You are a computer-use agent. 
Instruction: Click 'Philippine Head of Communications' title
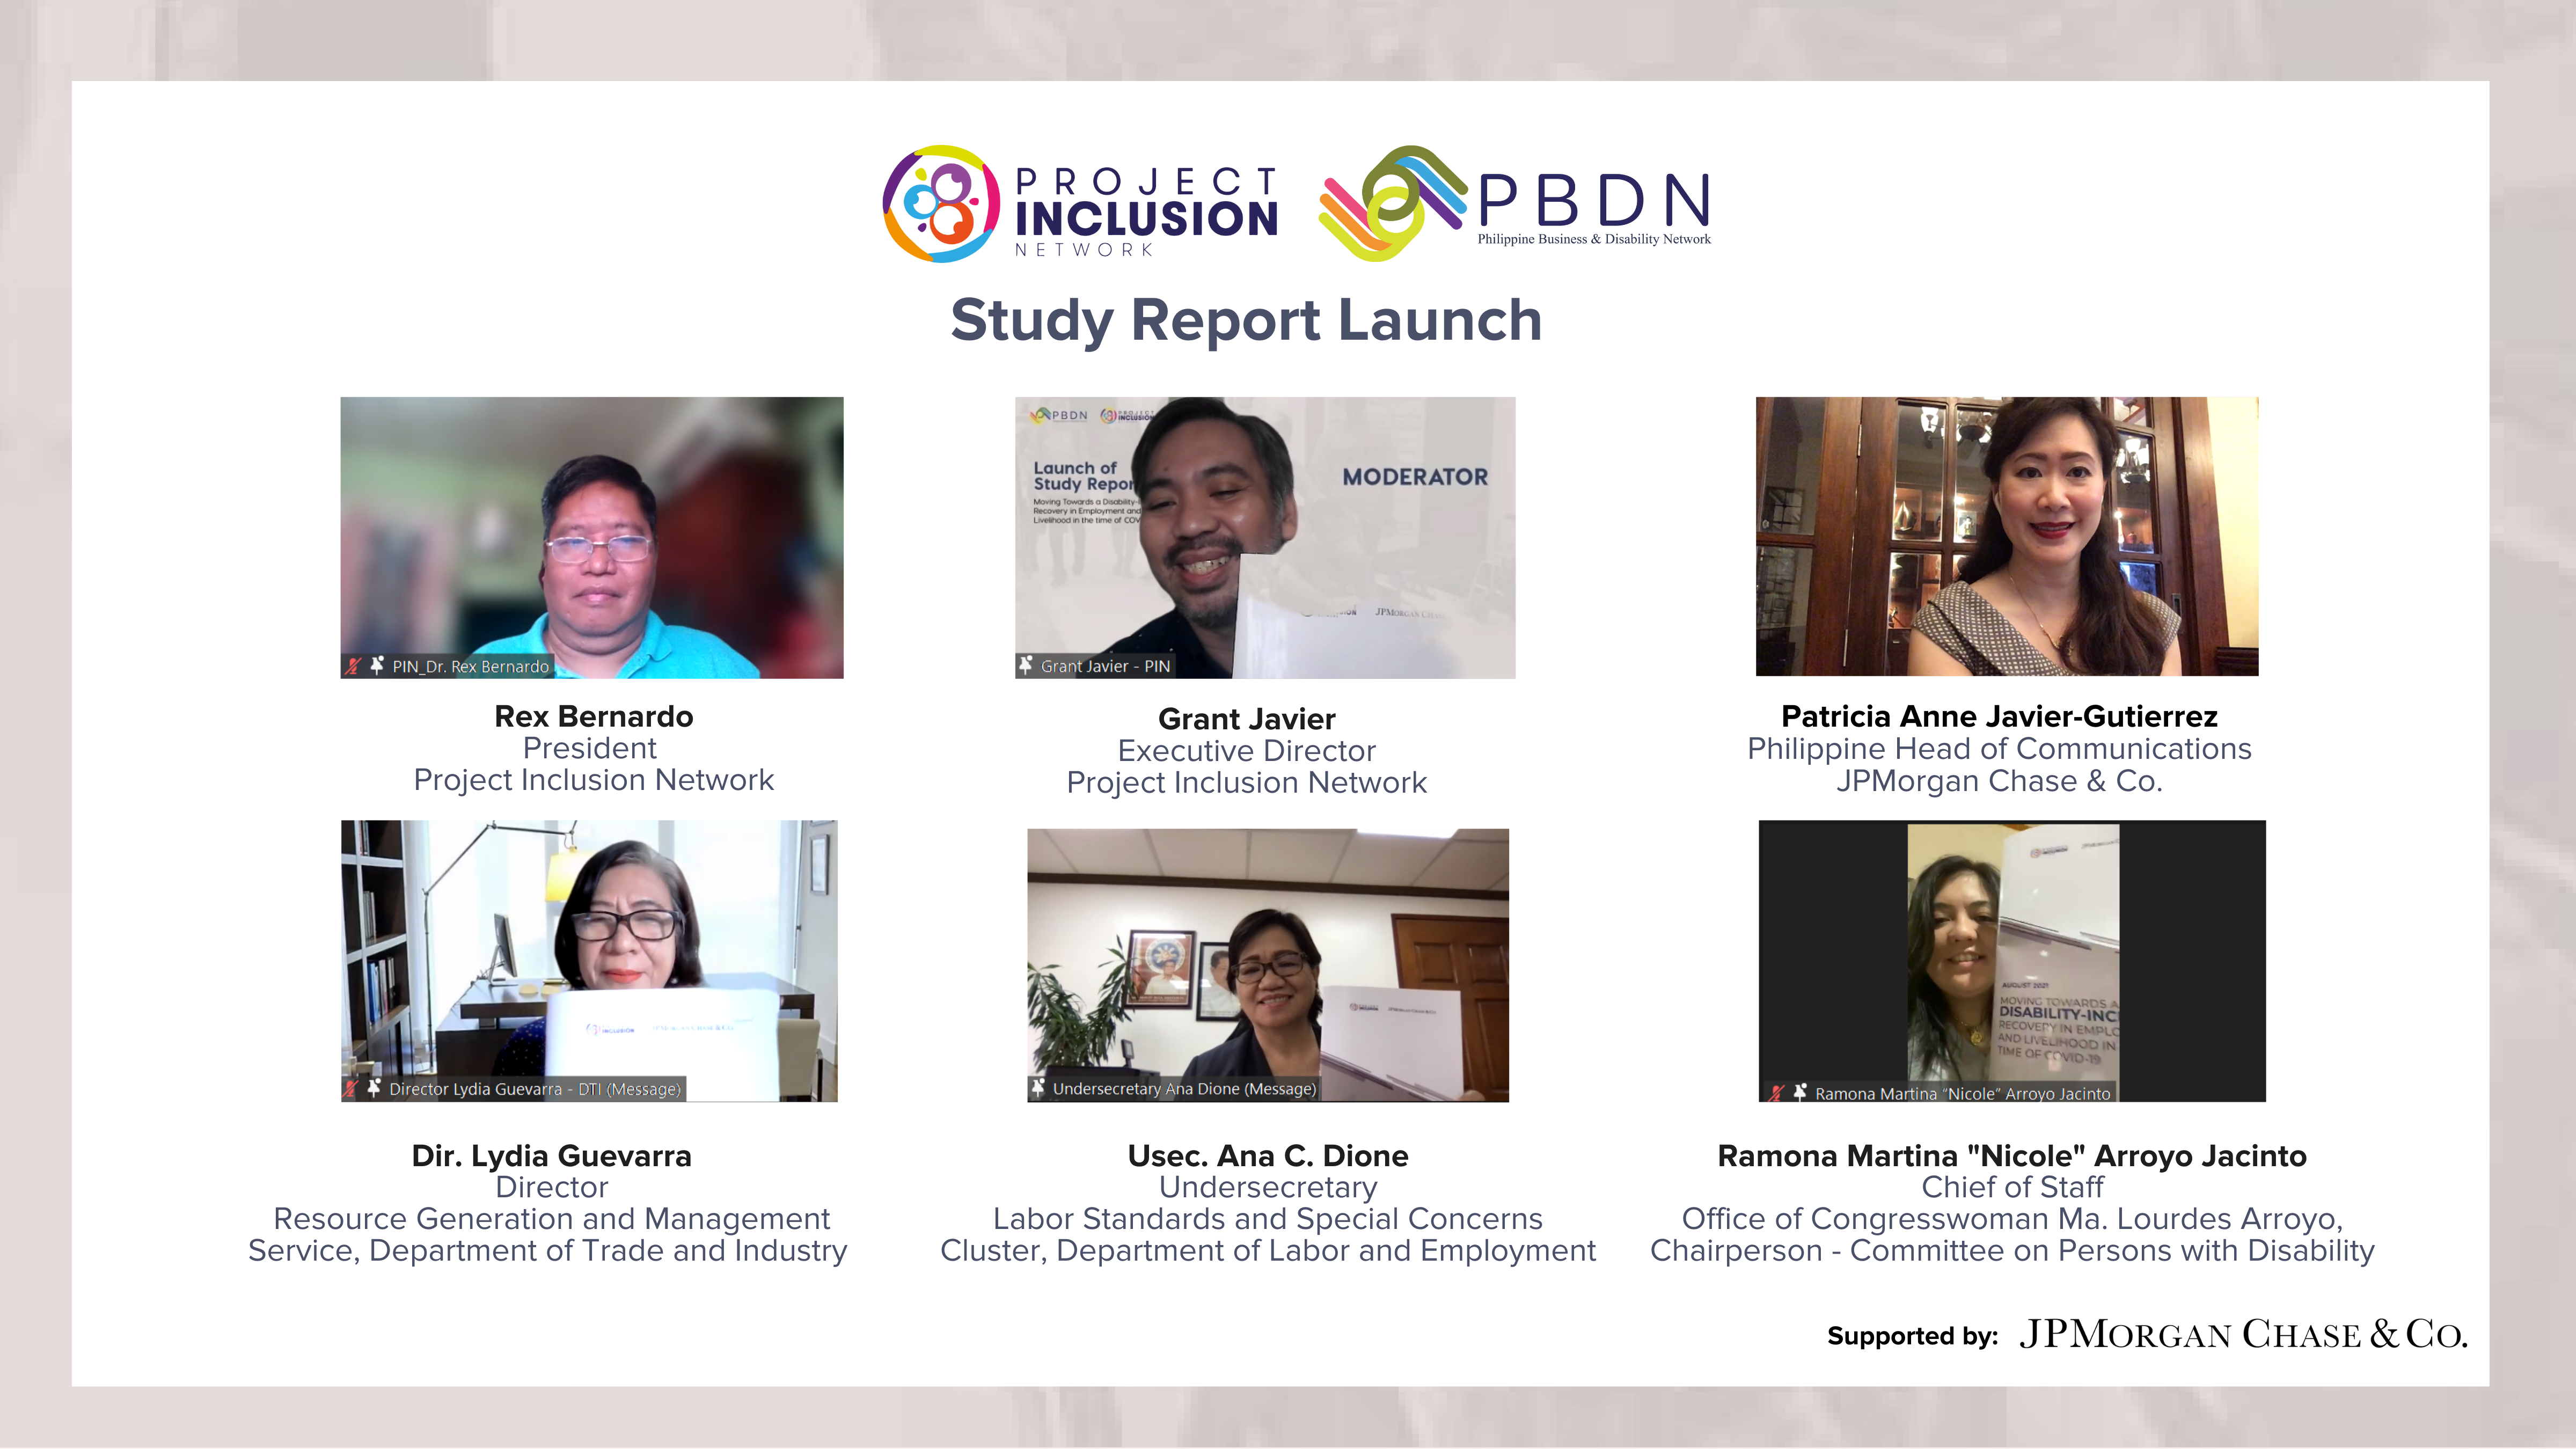(2000, 749)
